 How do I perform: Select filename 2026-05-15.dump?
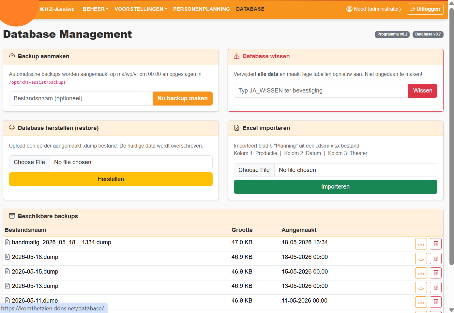point(35,272)
